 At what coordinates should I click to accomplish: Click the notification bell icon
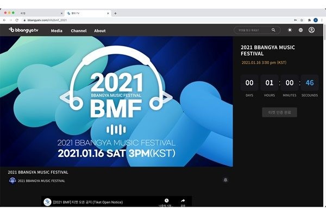pos(225,180)
